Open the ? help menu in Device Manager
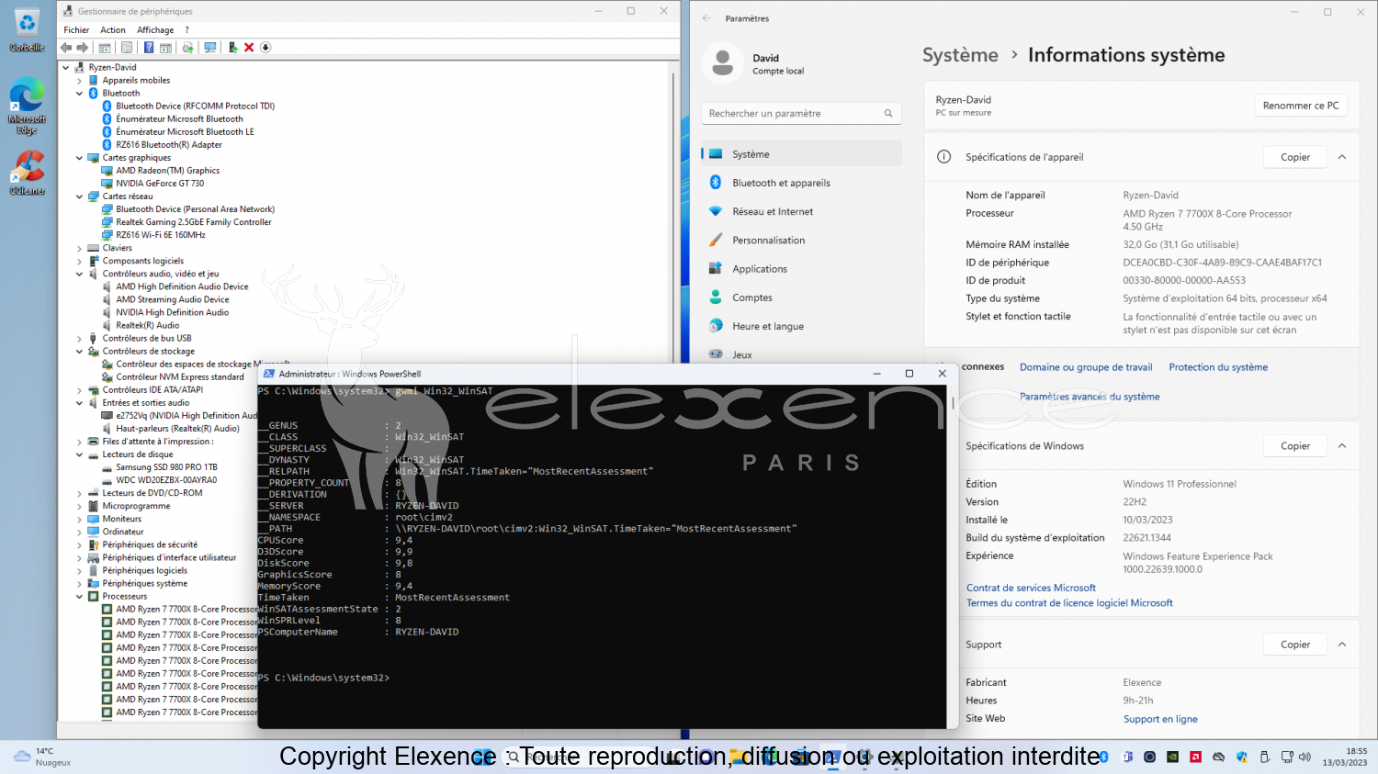The image size is (1378, 774). tap(186, 30)
